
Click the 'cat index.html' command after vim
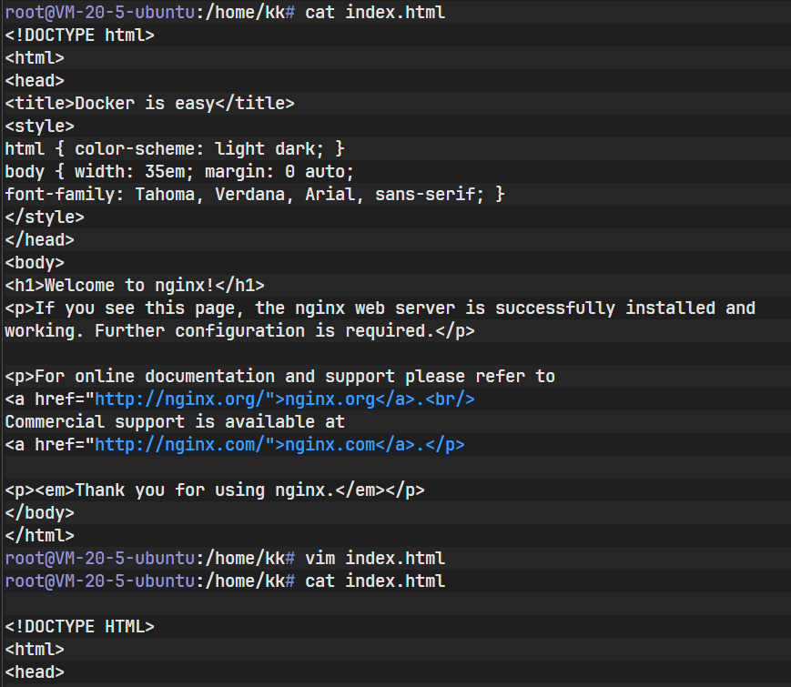pyautogui.click(x=375, y=581)
